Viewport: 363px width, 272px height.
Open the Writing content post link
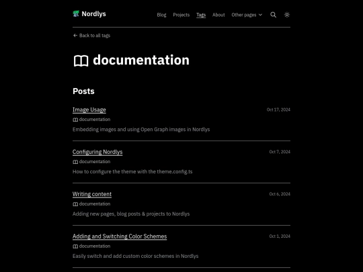[92, 194]
